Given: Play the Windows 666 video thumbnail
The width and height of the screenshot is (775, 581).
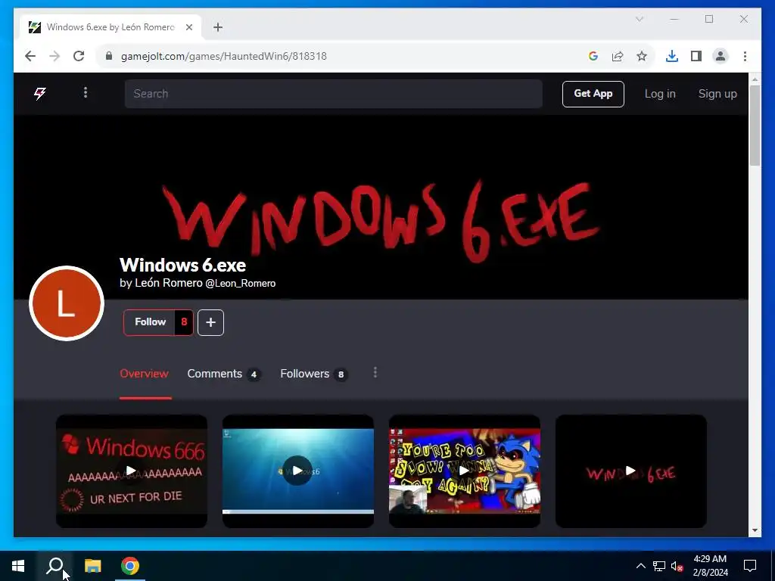Looking at the screenshot, I should [x=132, y=471].
